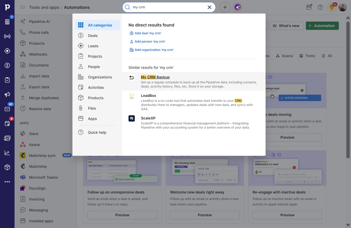Open the Deals dollar icon in rail
The height and width of the screenshot is (228, 351).
pos(7,65)
